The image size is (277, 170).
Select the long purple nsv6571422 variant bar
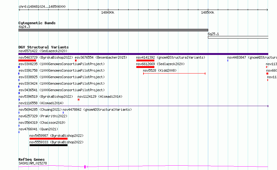click(x=143, y=54)
